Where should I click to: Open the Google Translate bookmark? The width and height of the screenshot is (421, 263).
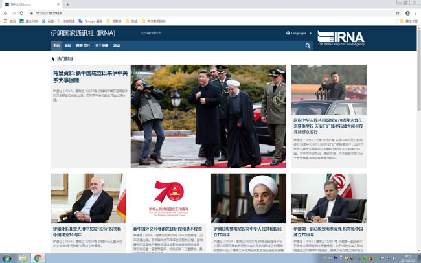[91, 21]
